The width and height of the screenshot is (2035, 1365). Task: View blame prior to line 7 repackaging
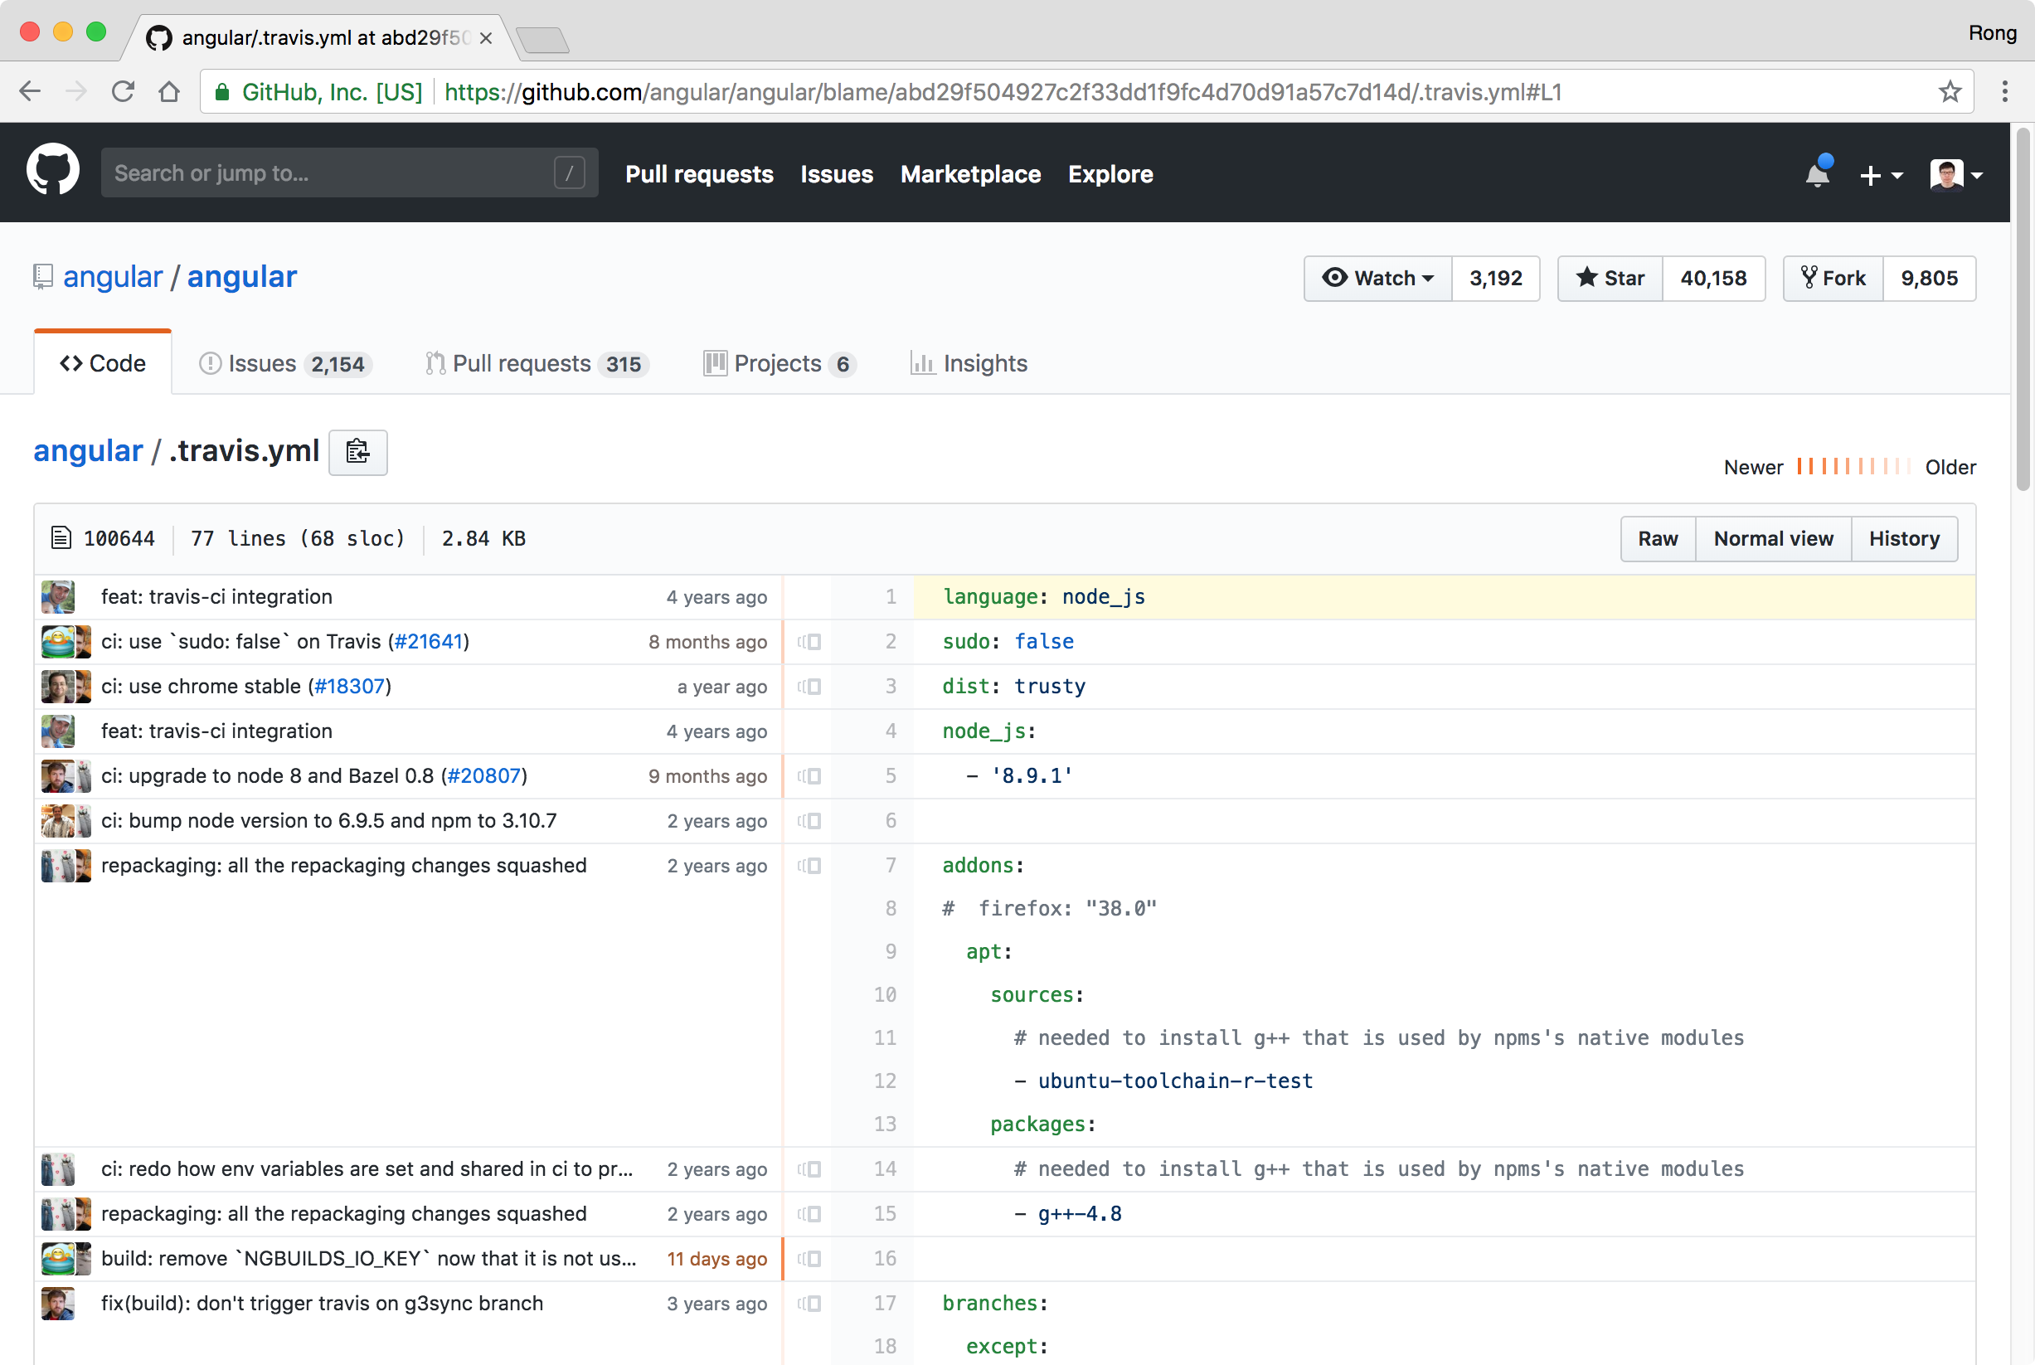point(809,866)
